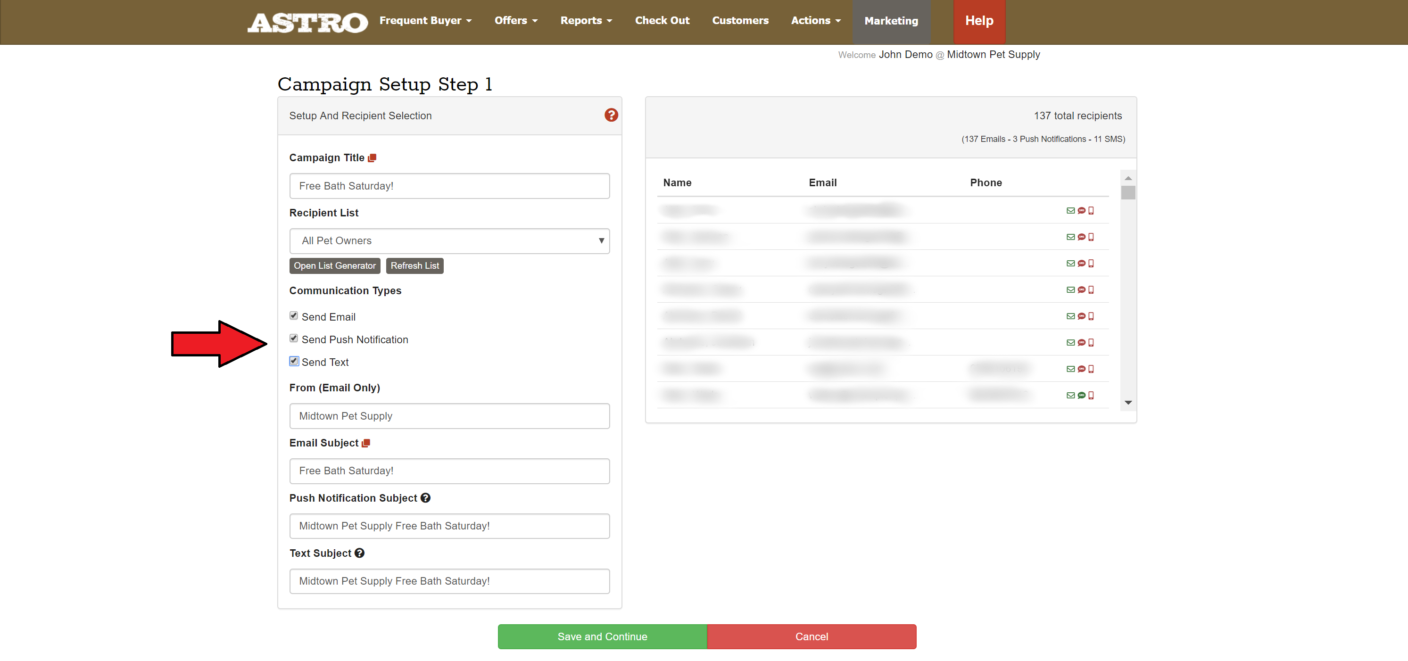
Task: Uncheck the Send Email checkbox
Action: pos(293,315)
